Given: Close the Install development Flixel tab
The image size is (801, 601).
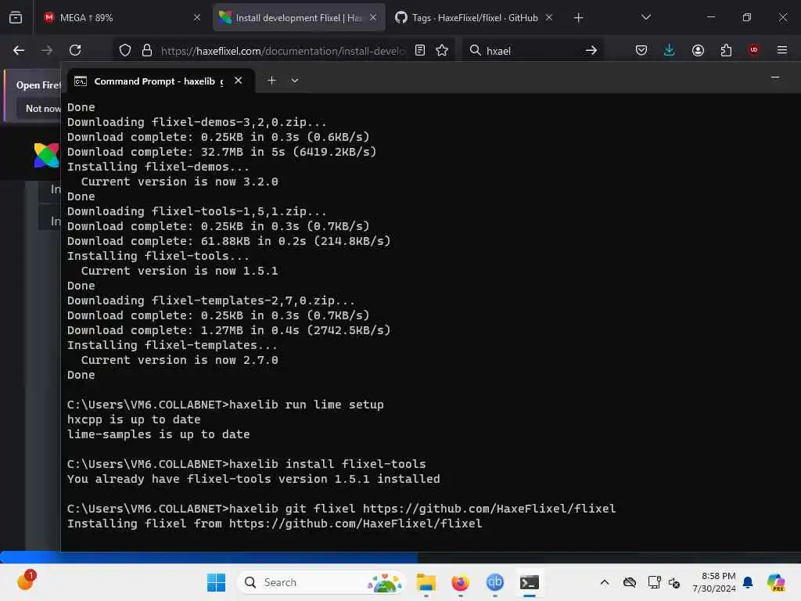Looking at the screenshot, I should coord(373,18).
